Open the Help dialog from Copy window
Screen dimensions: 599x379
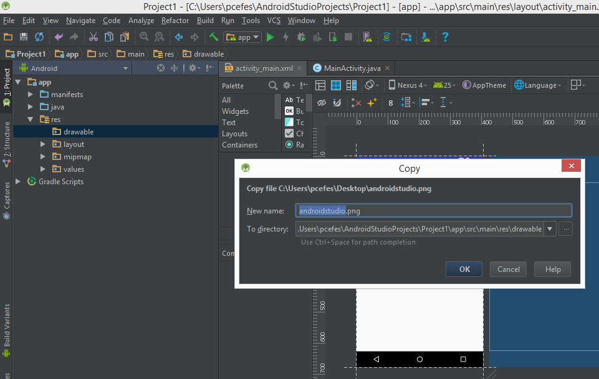pyautogui.click(x=552, y=269)
